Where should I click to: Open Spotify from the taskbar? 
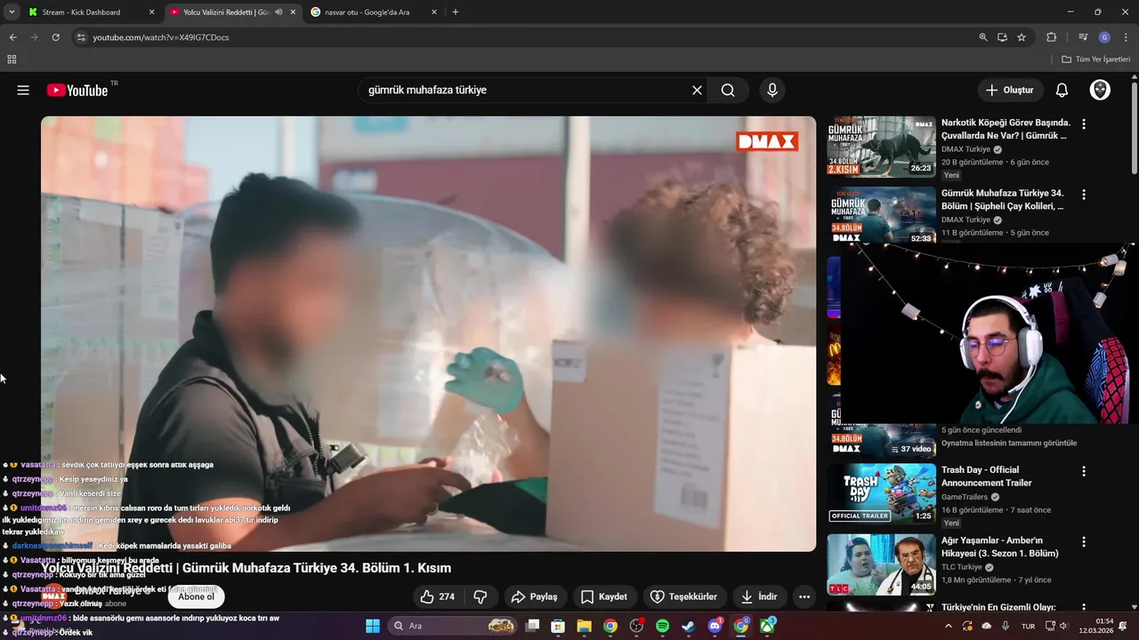tap(662, 626)
